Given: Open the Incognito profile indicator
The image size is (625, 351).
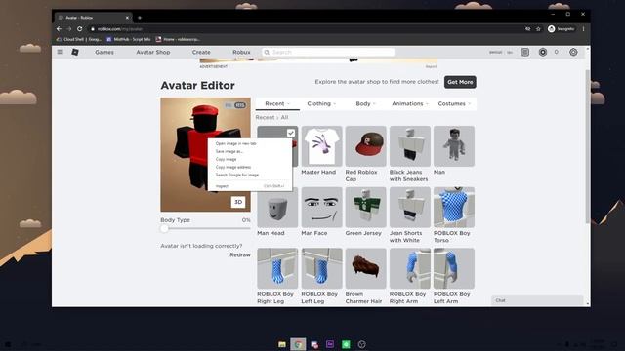Looking at the screenshot, I should click(562, 29).
